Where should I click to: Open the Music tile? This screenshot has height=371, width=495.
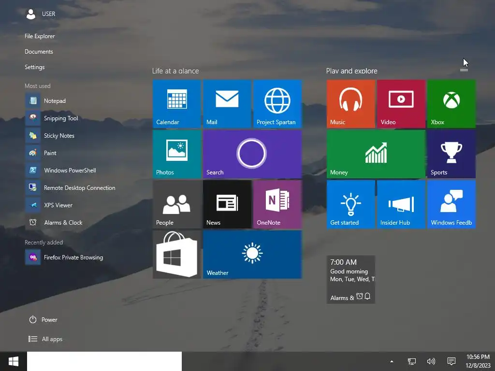click(x=351, y=104)
